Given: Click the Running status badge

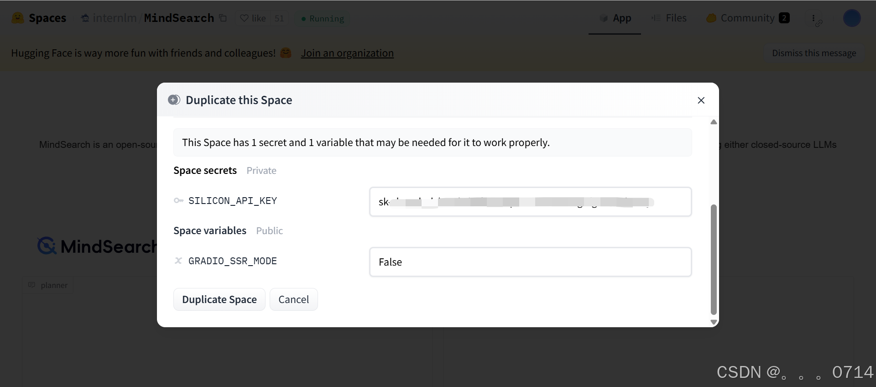Looking at the screenshot, I should coord(323,18).
